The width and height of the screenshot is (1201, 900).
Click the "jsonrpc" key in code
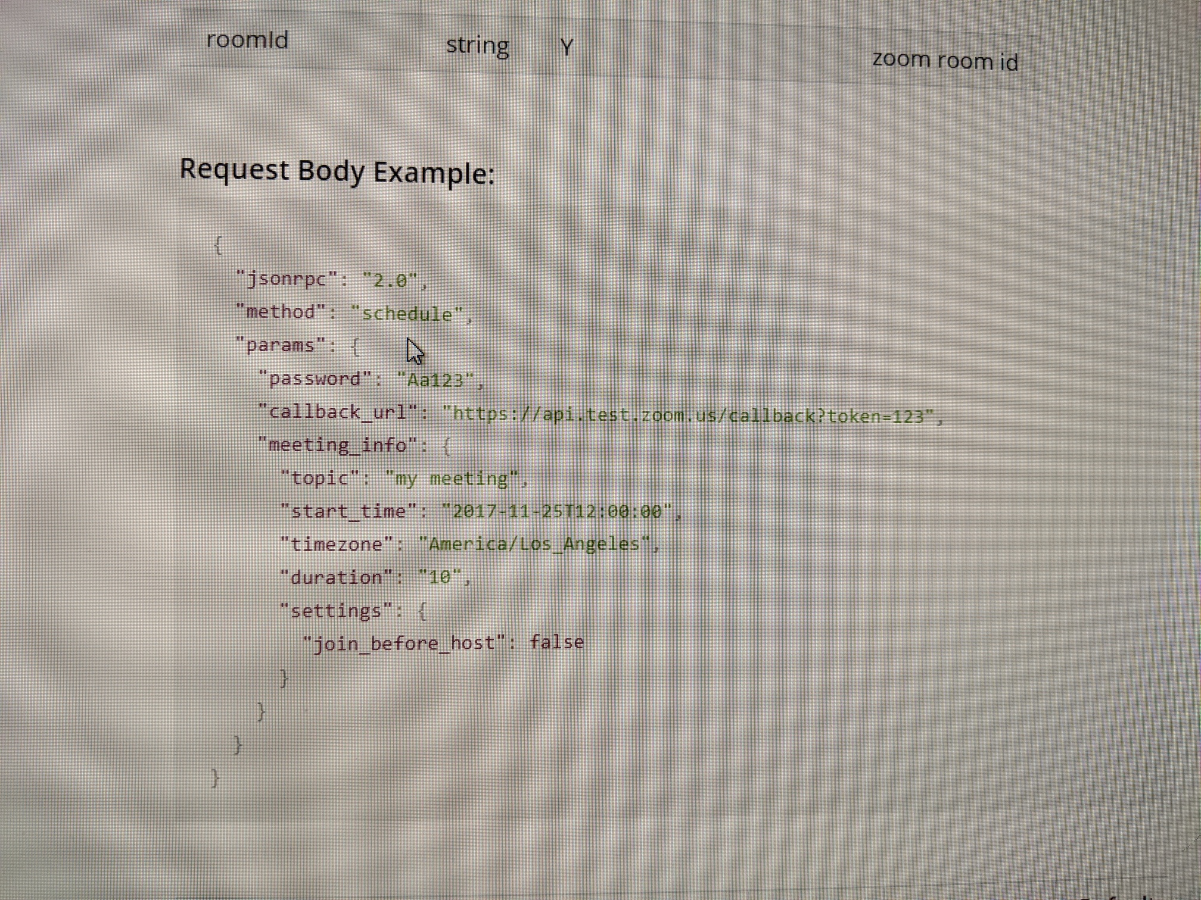[287, 279]
